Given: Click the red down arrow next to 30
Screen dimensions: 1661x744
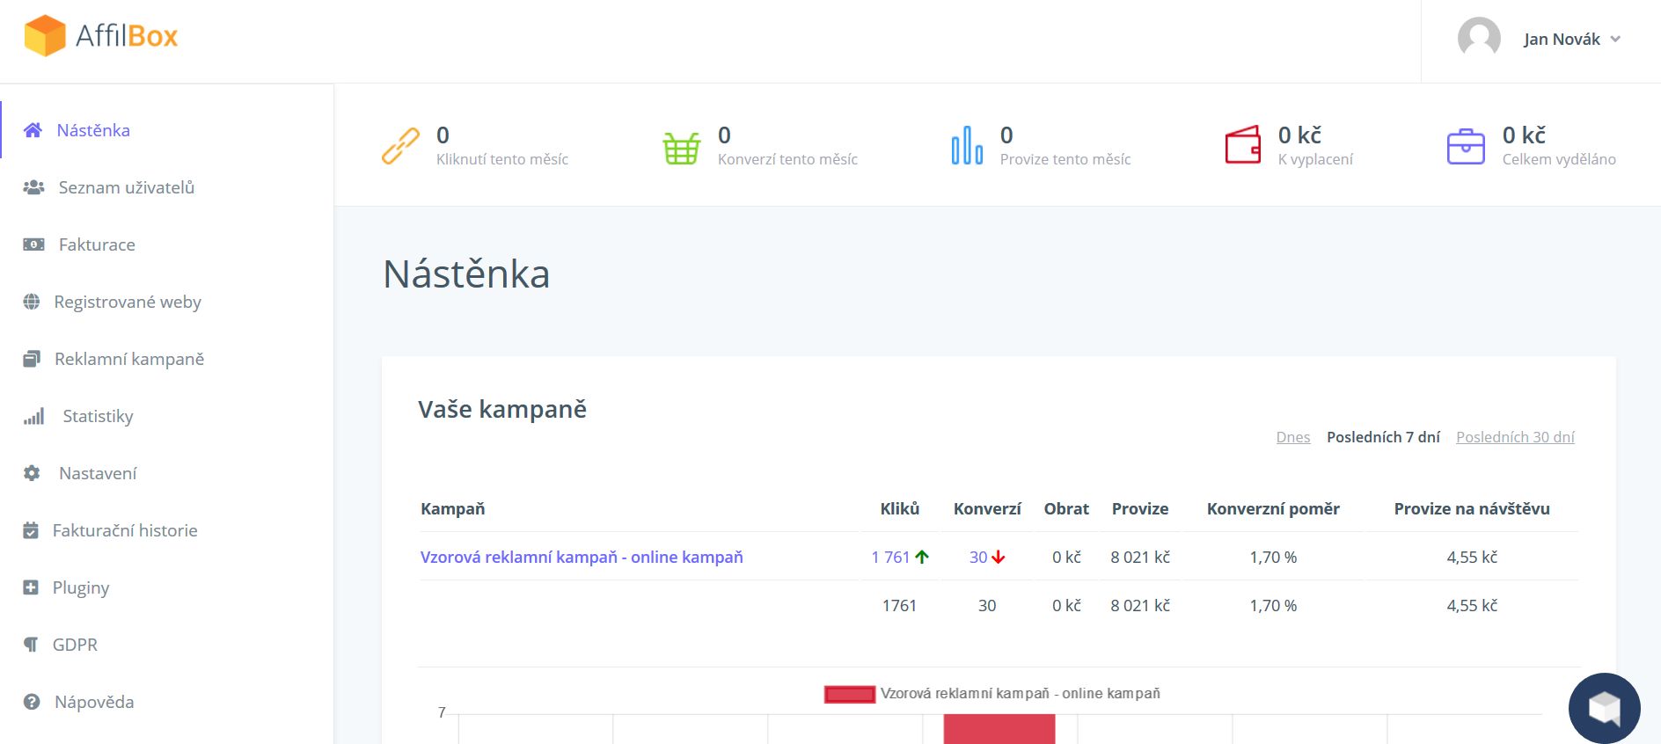Looking at the screenshot, I should [x=998, y=557].
